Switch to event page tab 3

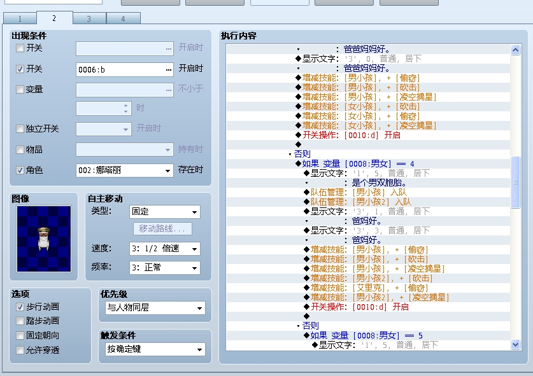click(x=89, y=18)
